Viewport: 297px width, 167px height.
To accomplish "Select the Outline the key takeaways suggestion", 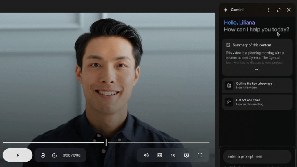I will pyautogui.click(x=257, y=85).
